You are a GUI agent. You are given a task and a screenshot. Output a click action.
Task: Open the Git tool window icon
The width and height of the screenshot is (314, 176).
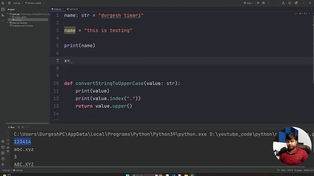pos(3,165)
